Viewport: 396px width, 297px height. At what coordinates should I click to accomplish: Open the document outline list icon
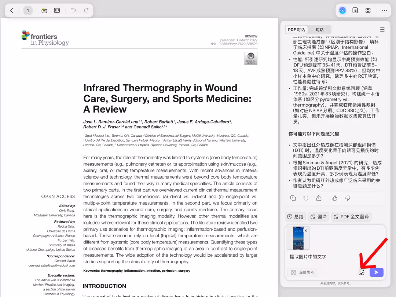(x=355, y=10)
